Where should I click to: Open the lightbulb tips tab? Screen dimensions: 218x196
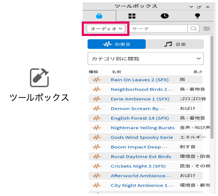click(x=198, y=16)
